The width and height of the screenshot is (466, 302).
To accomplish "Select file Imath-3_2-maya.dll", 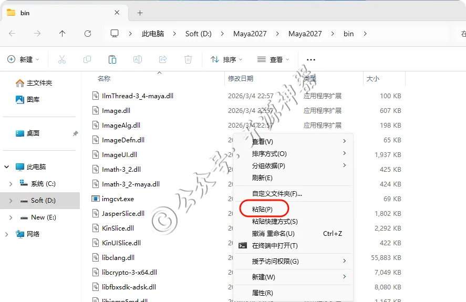I will (x=131, y=184).
